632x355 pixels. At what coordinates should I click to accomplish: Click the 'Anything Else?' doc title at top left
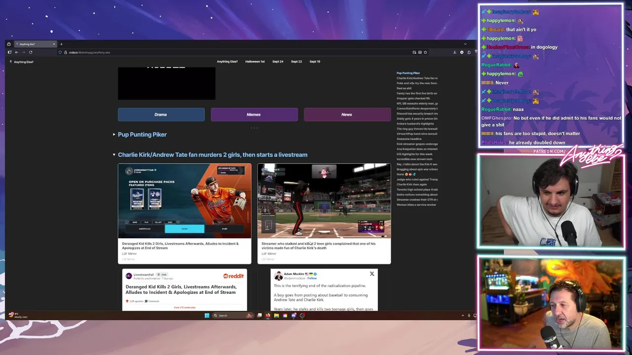coord(24,62)
